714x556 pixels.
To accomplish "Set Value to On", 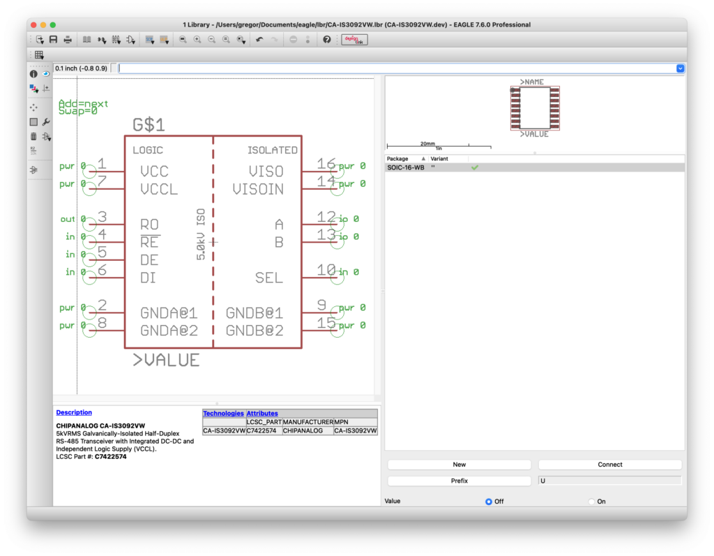I will (x=591, y=502).
